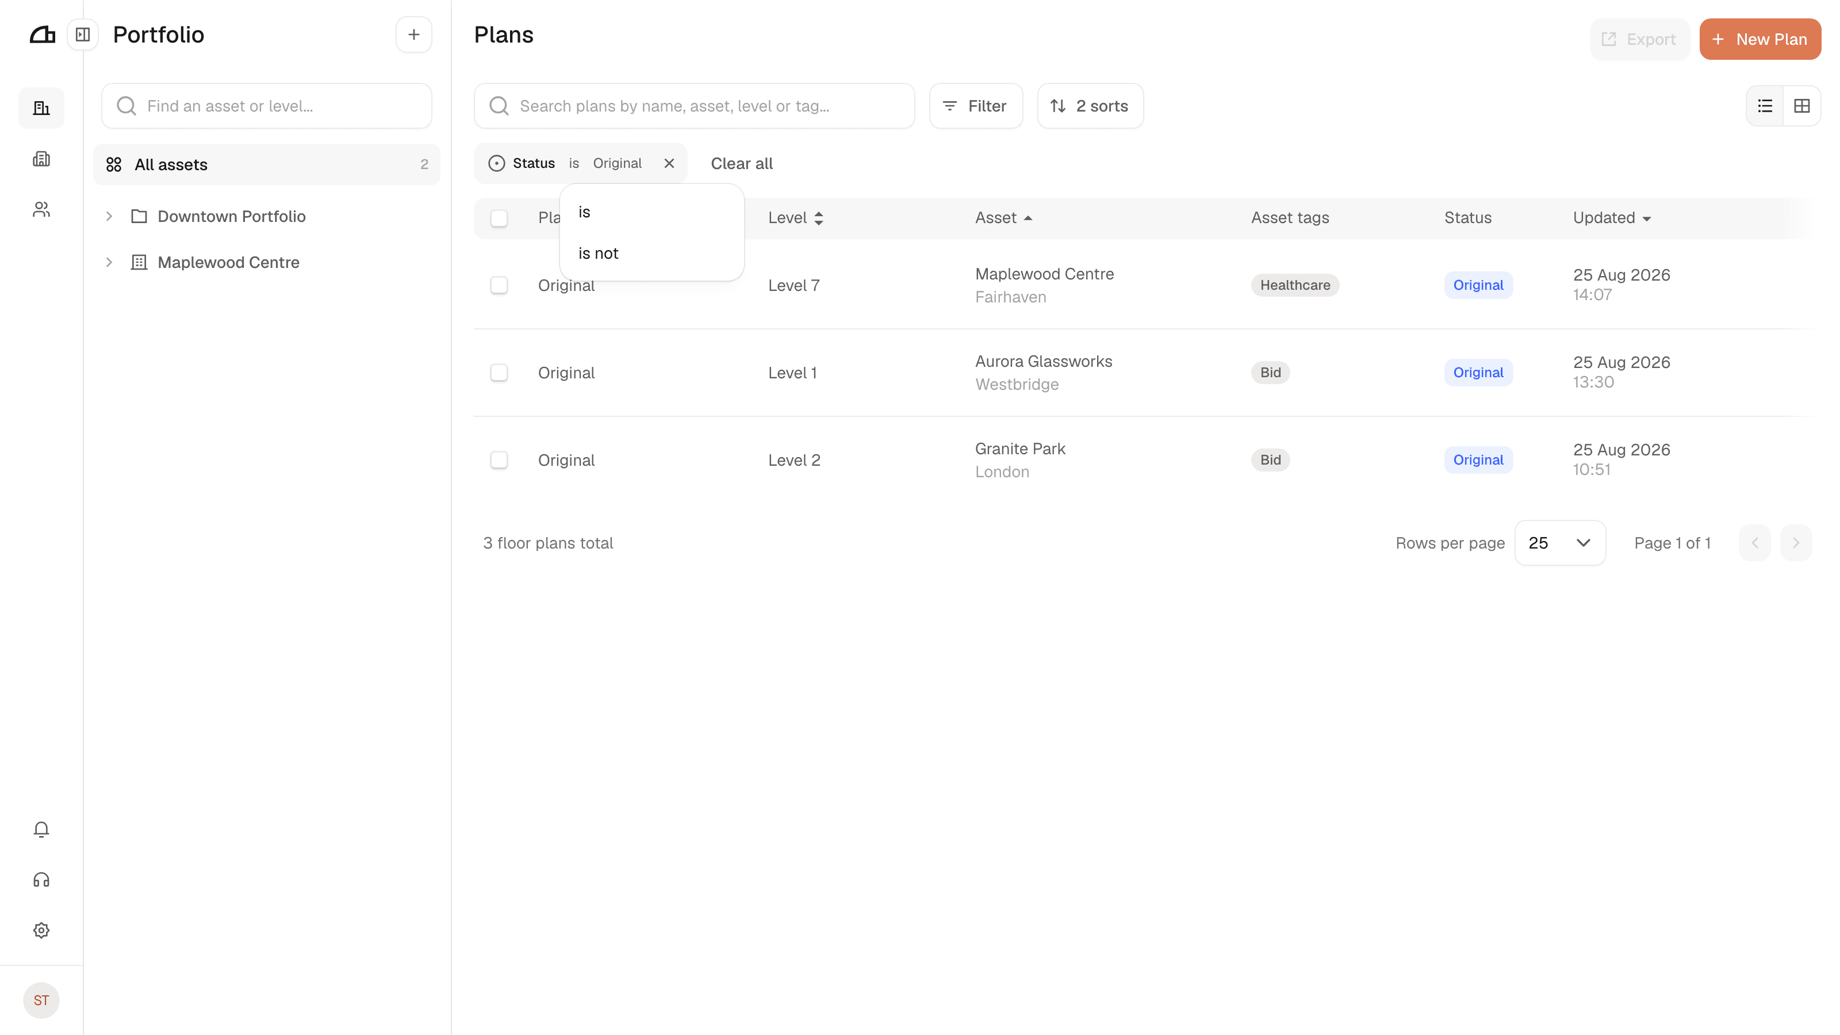Open the Filter button
The width and height of the screenshot is (1840, 1035).
coord(976,106)
